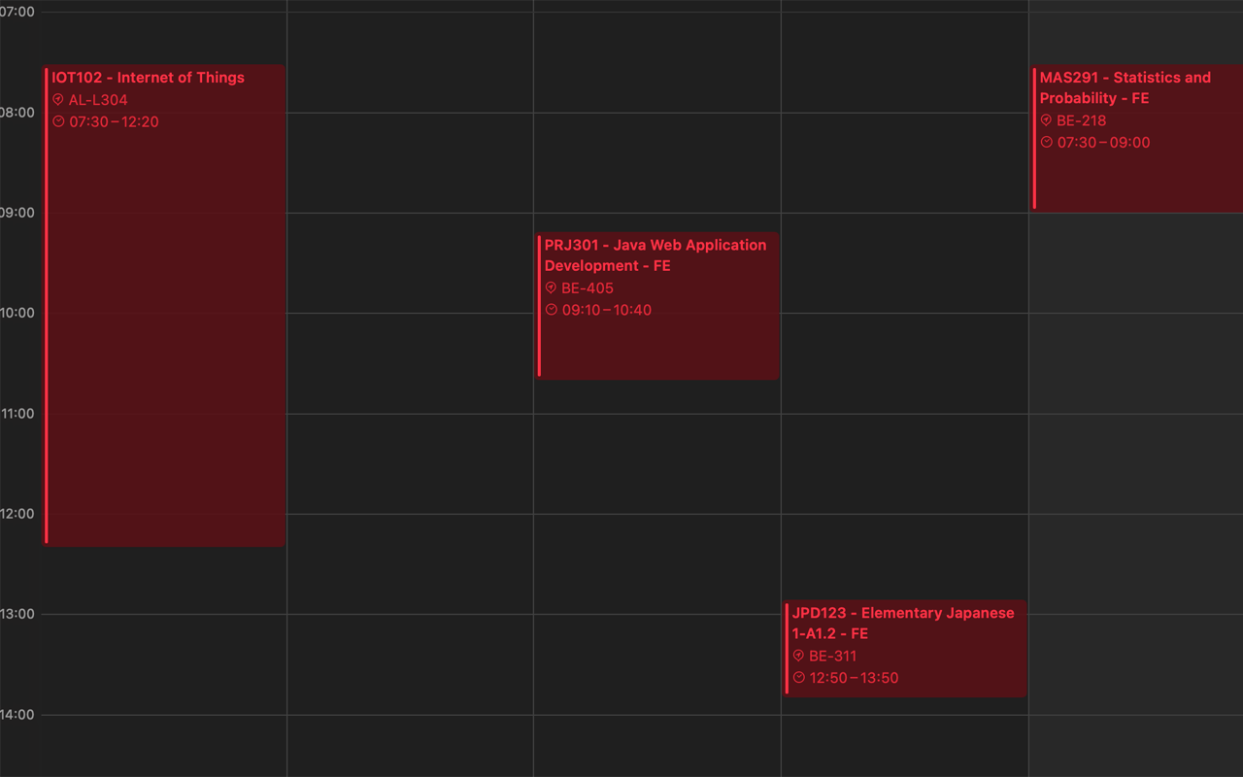Select the AL-L304 location text

pyautogui.click(x=98, y=100)
